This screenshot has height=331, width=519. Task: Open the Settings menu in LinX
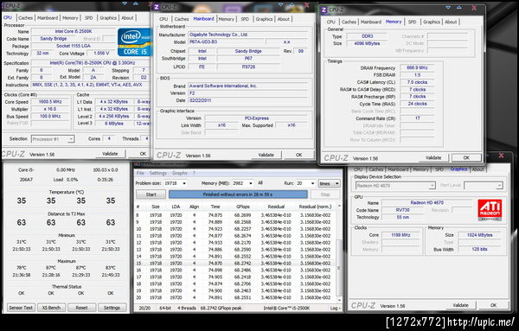coord(158,173)
